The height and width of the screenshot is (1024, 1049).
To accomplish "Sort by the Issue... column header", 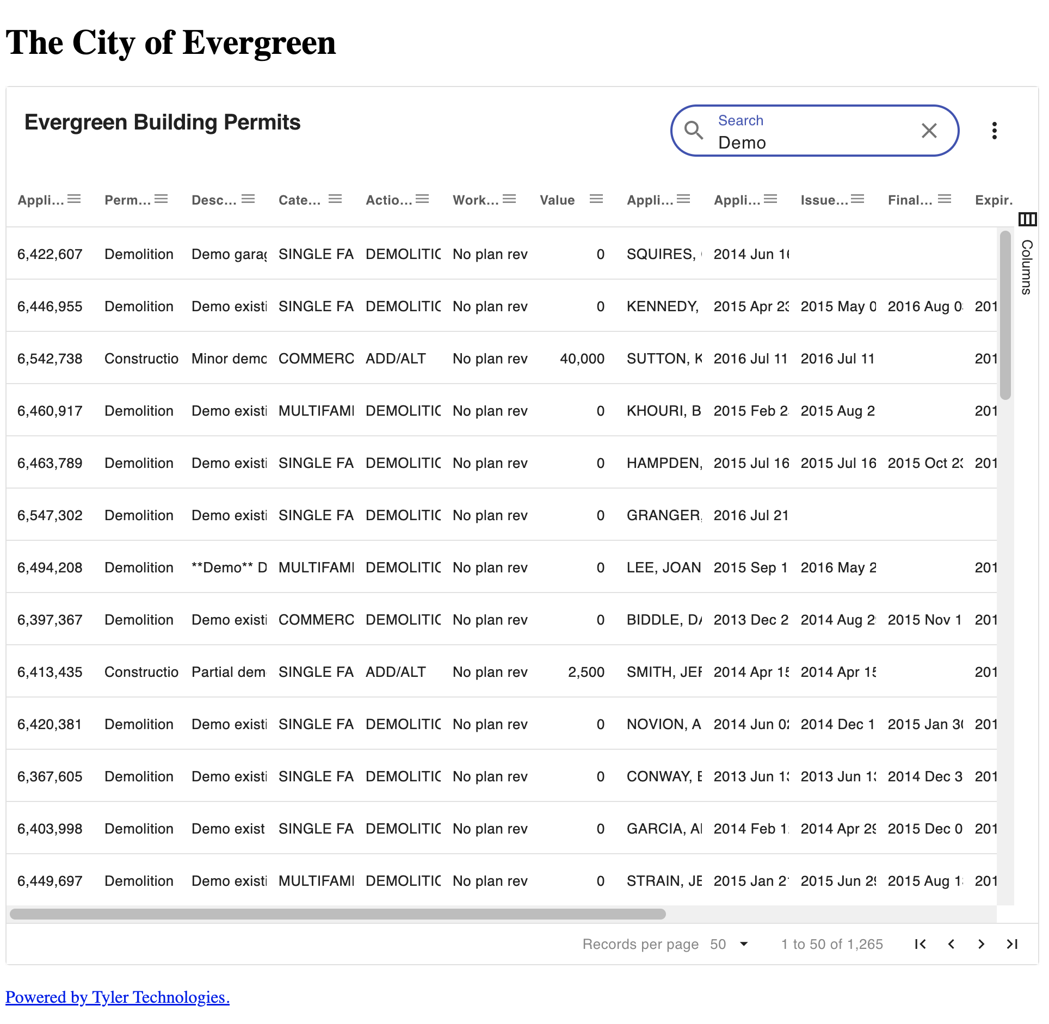I will (x=824, y=200).
